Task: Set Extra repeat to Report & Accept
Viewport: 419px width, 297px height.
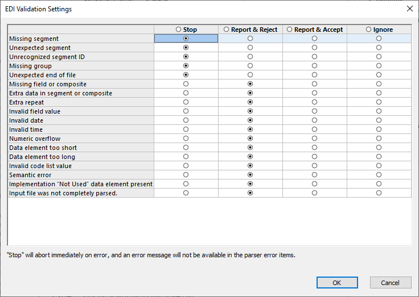Action: coord(314,102)
